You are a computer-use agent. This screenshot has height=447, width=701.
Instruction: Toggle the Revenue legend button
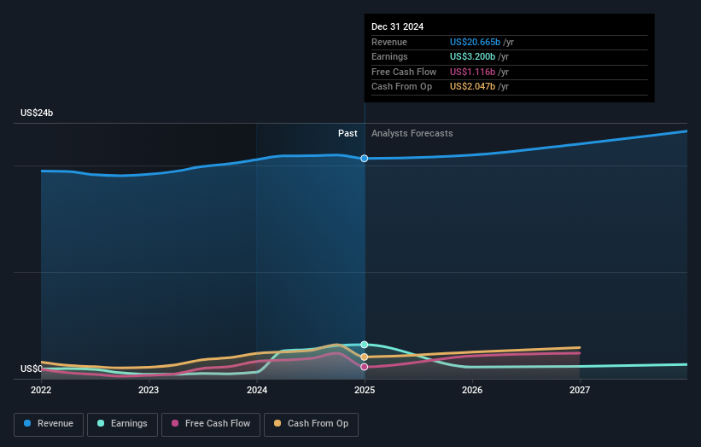pyautogui.click(x=49, y=424)
